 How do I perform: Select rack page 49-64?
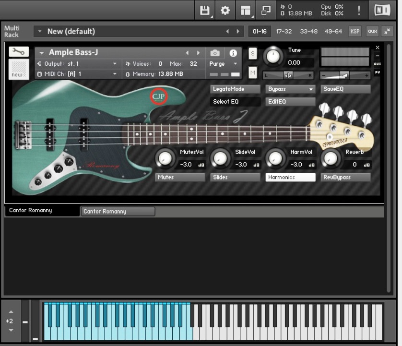pos(333,31)
